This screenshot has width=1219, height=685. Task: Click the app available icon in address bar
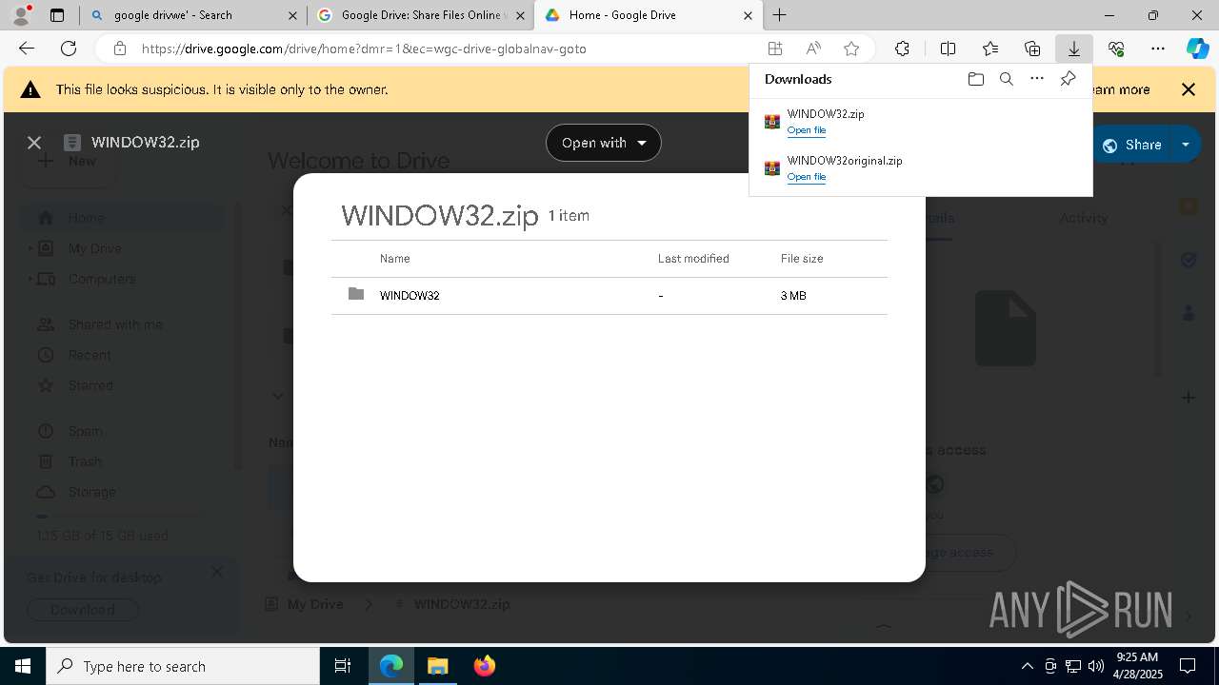point(775,49)
